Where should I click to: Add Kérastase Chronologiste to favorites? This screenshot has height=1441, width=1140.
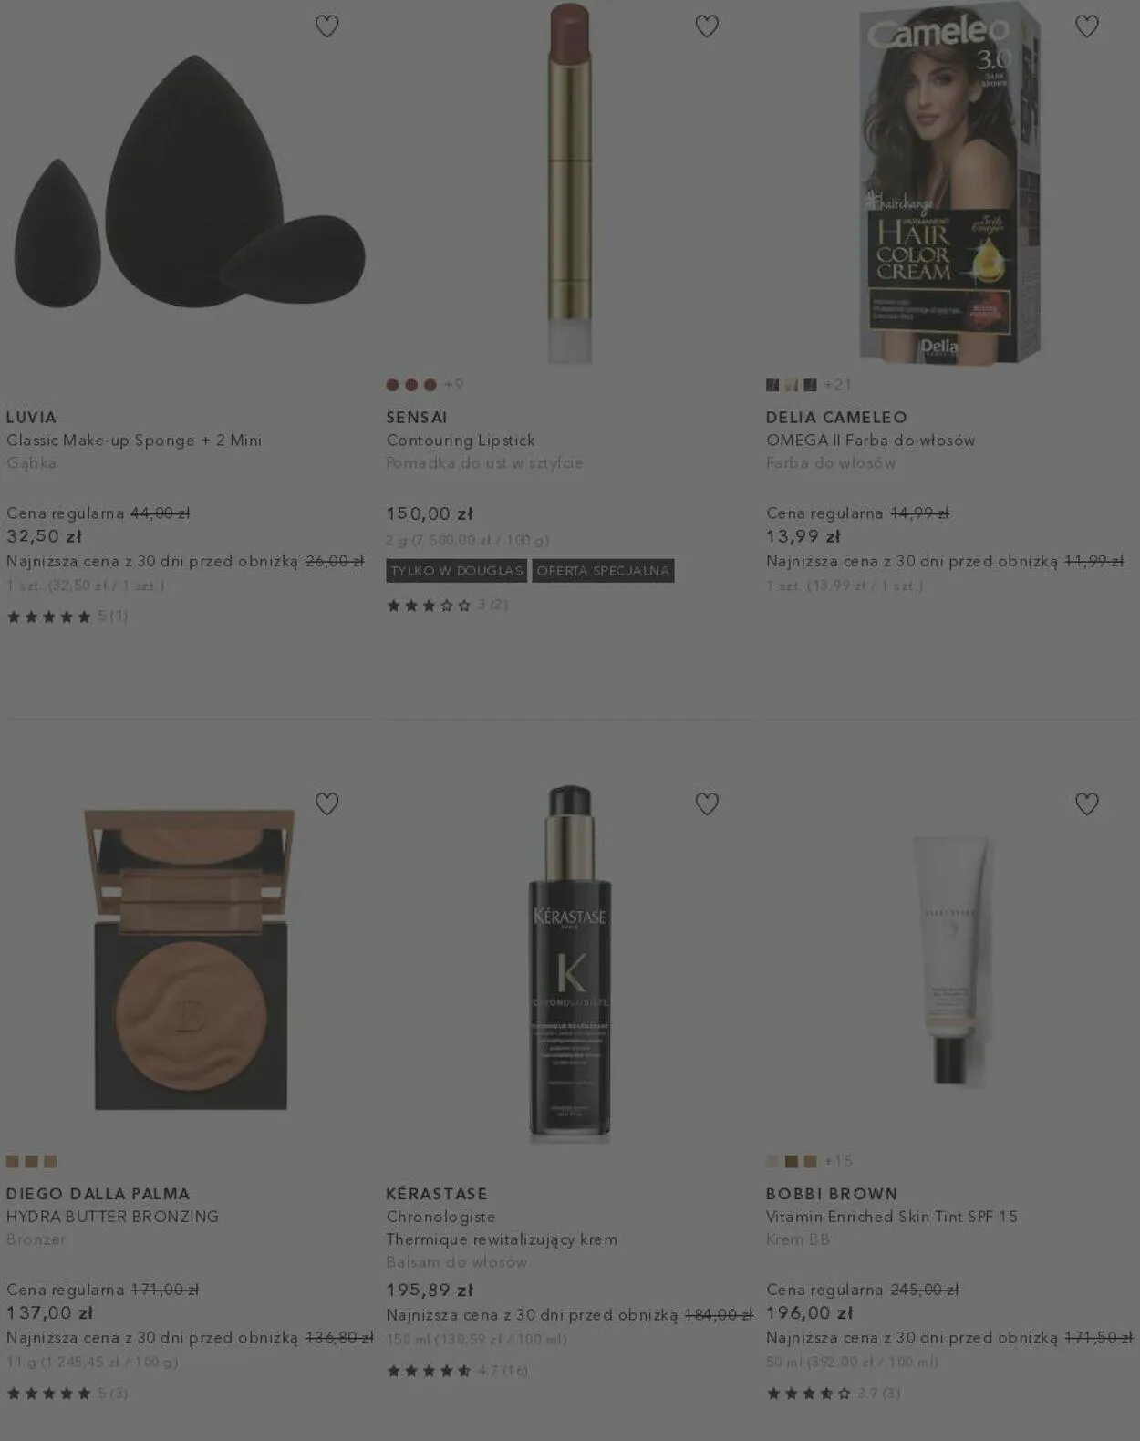(x=707, y=803)
